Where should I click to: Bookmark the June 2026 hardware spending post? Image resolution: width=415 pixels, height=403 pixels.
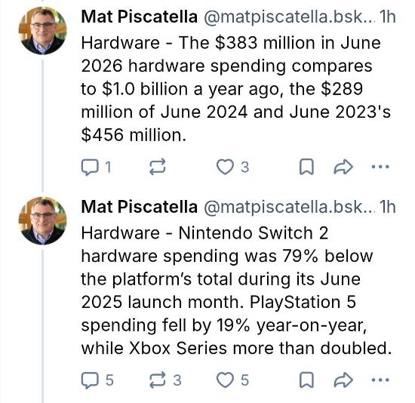(x=306, y=167)
